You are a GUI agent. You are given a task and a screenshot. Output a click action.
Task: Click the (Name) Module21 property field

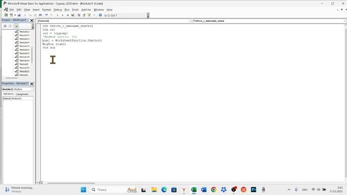click(18, 99)
